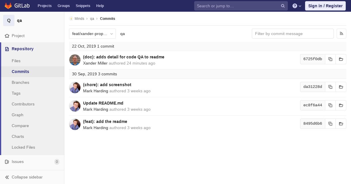Copy commit SHA 6725f0db to clipboard

coord(330,59)
